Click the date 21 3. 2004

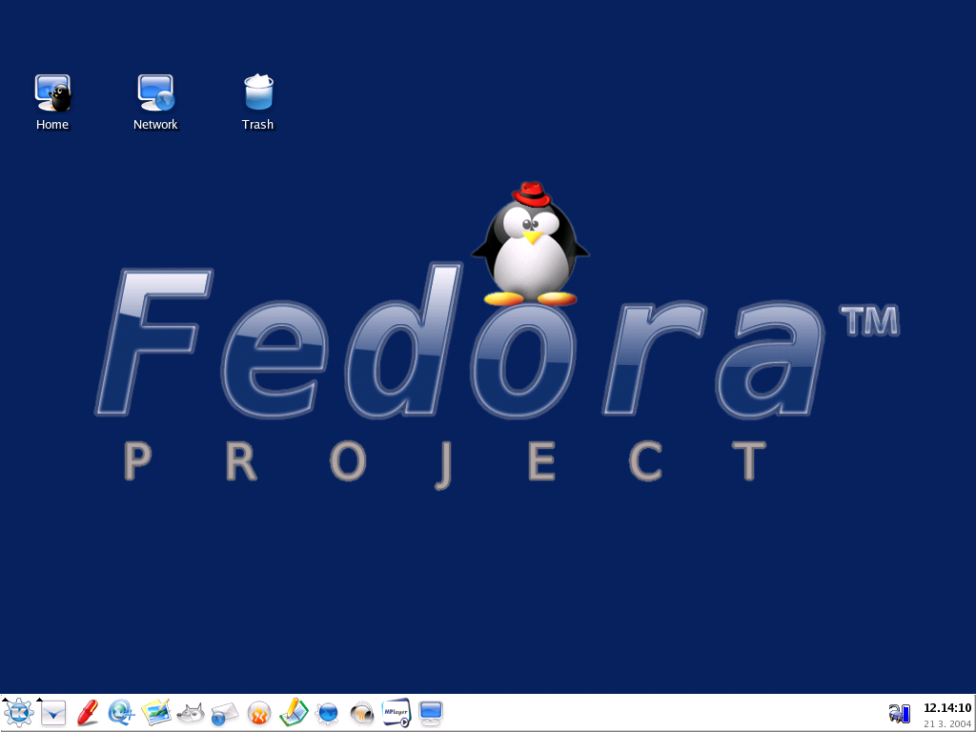947,723
